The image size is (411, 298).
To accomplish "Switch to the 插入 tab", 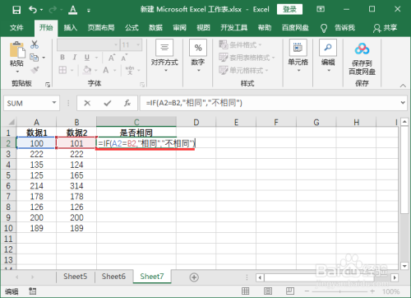I will click(71, 27).
